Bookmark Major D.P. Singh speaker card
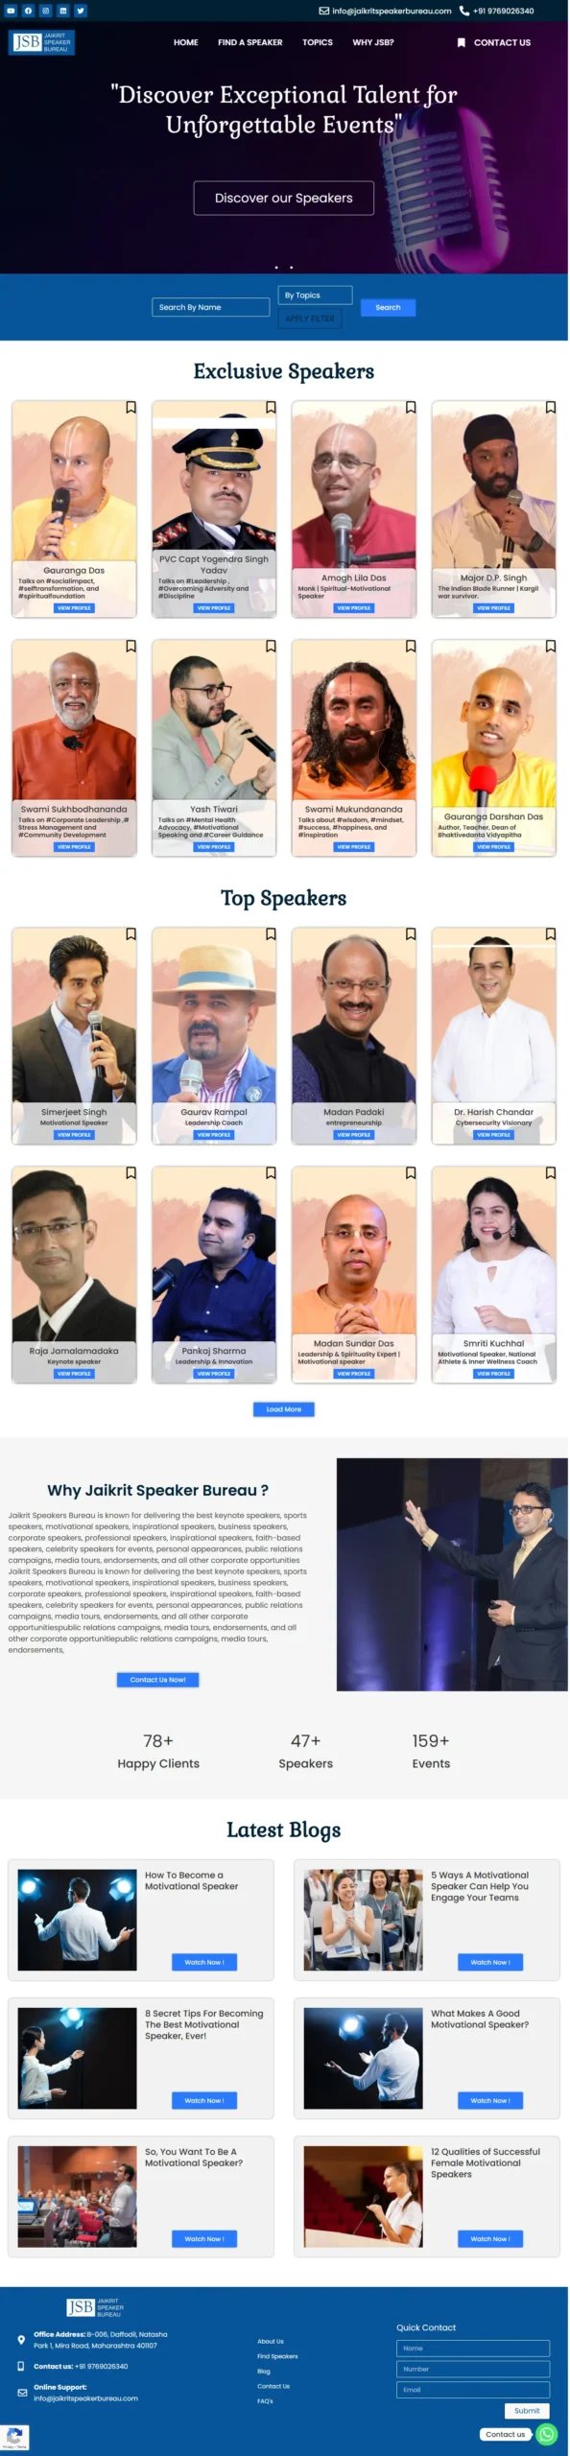The width and height of the screenshot is (570, 2456). pos(551,408)
